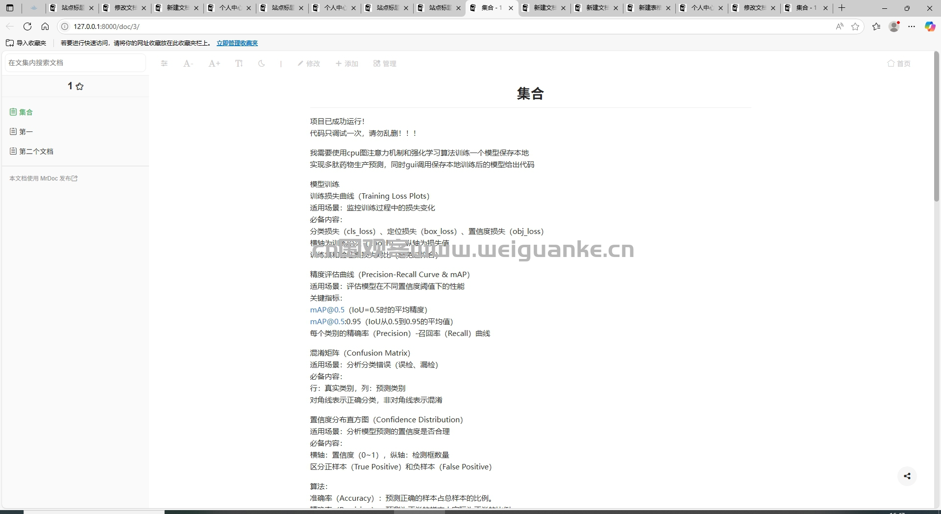The image size is (941, 514).
Task: Add this page to favorites star
Action: tap(855, 26)
